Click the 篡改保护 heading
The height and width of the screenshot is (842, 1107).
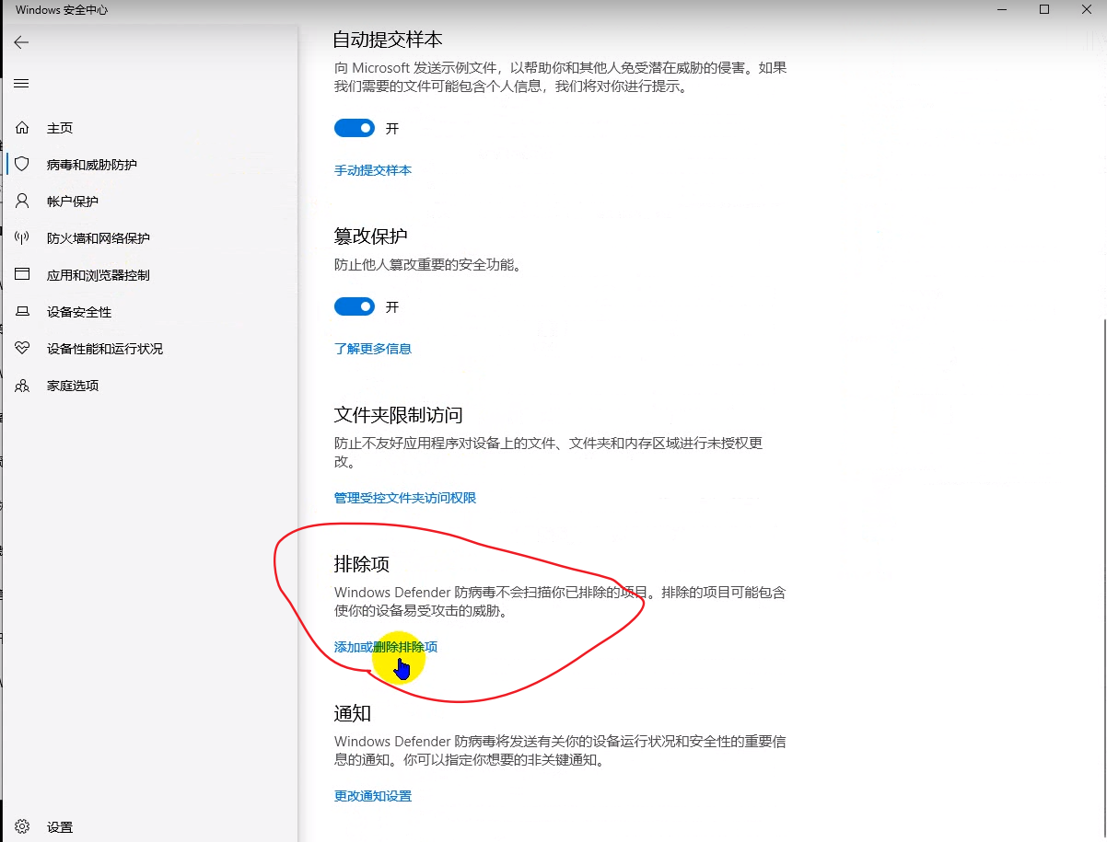370,236
